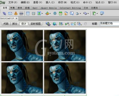This screenshot has width=119, height=96.
Task: Click the Server-Side Include icon
Action: tap(66, 13)
